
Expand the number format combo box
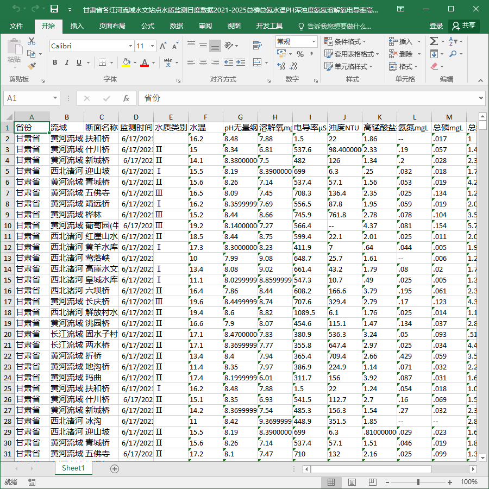(x=314, y=41)
